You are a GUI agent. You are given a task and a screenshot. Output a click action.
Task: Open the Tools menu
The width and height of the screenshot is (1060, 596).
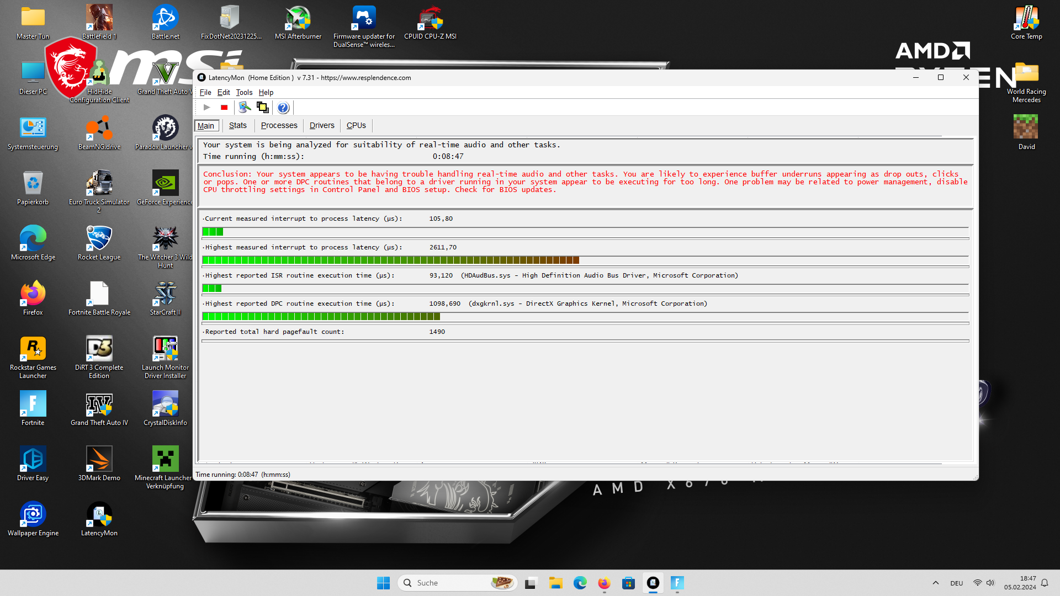244,93
